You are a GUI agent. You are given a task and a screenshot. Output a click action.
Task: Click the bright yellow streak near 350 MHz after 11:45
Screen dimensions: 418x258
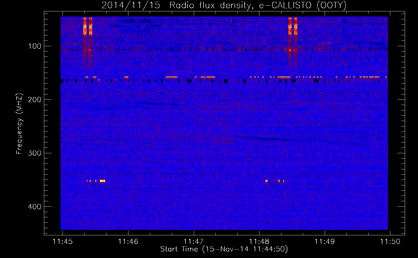coord(102,181)
